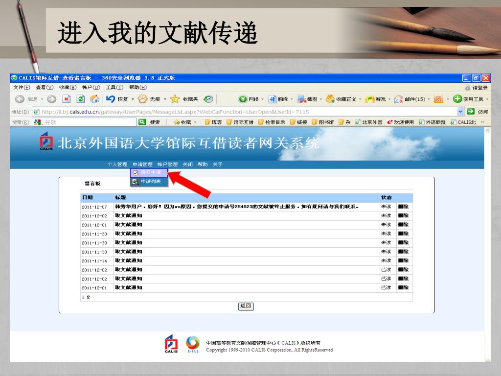Click the 请登录 lock icon
Image resolution: width=501 pixels, height=376 pixels.
click(467, 88)
